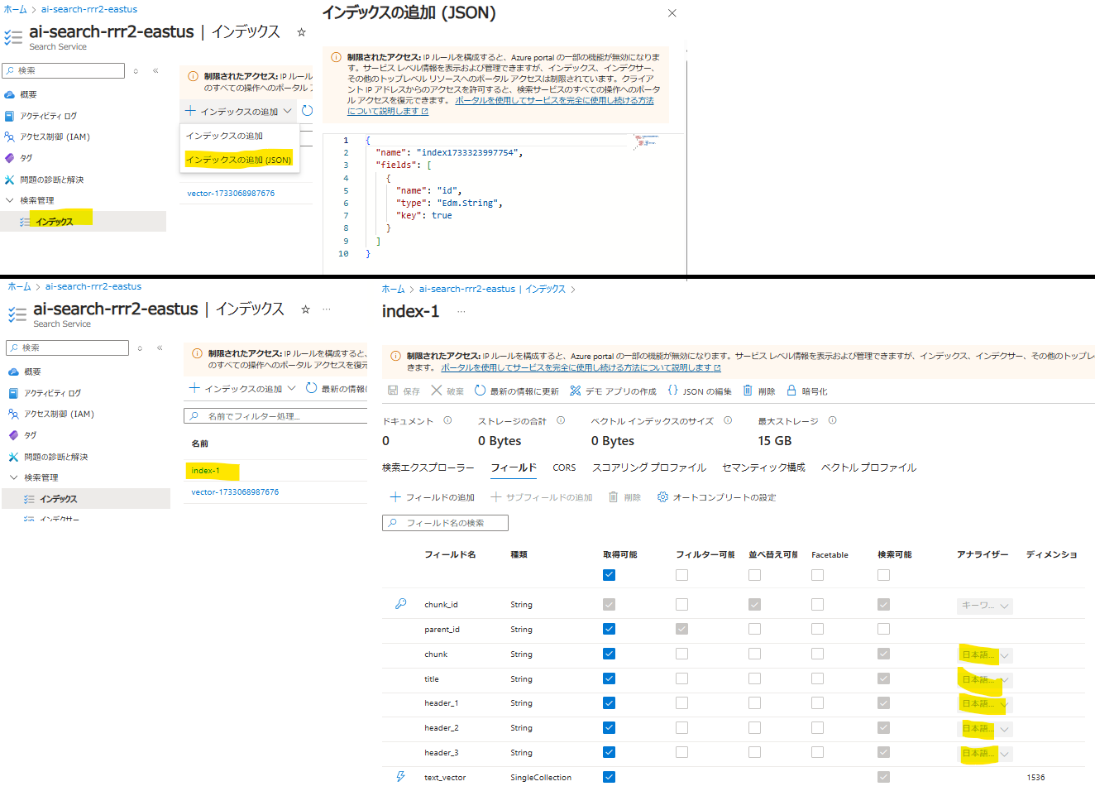
Task: Toggle the 並べ替え可能 header checkbox
Action: [x=755, y=575]
